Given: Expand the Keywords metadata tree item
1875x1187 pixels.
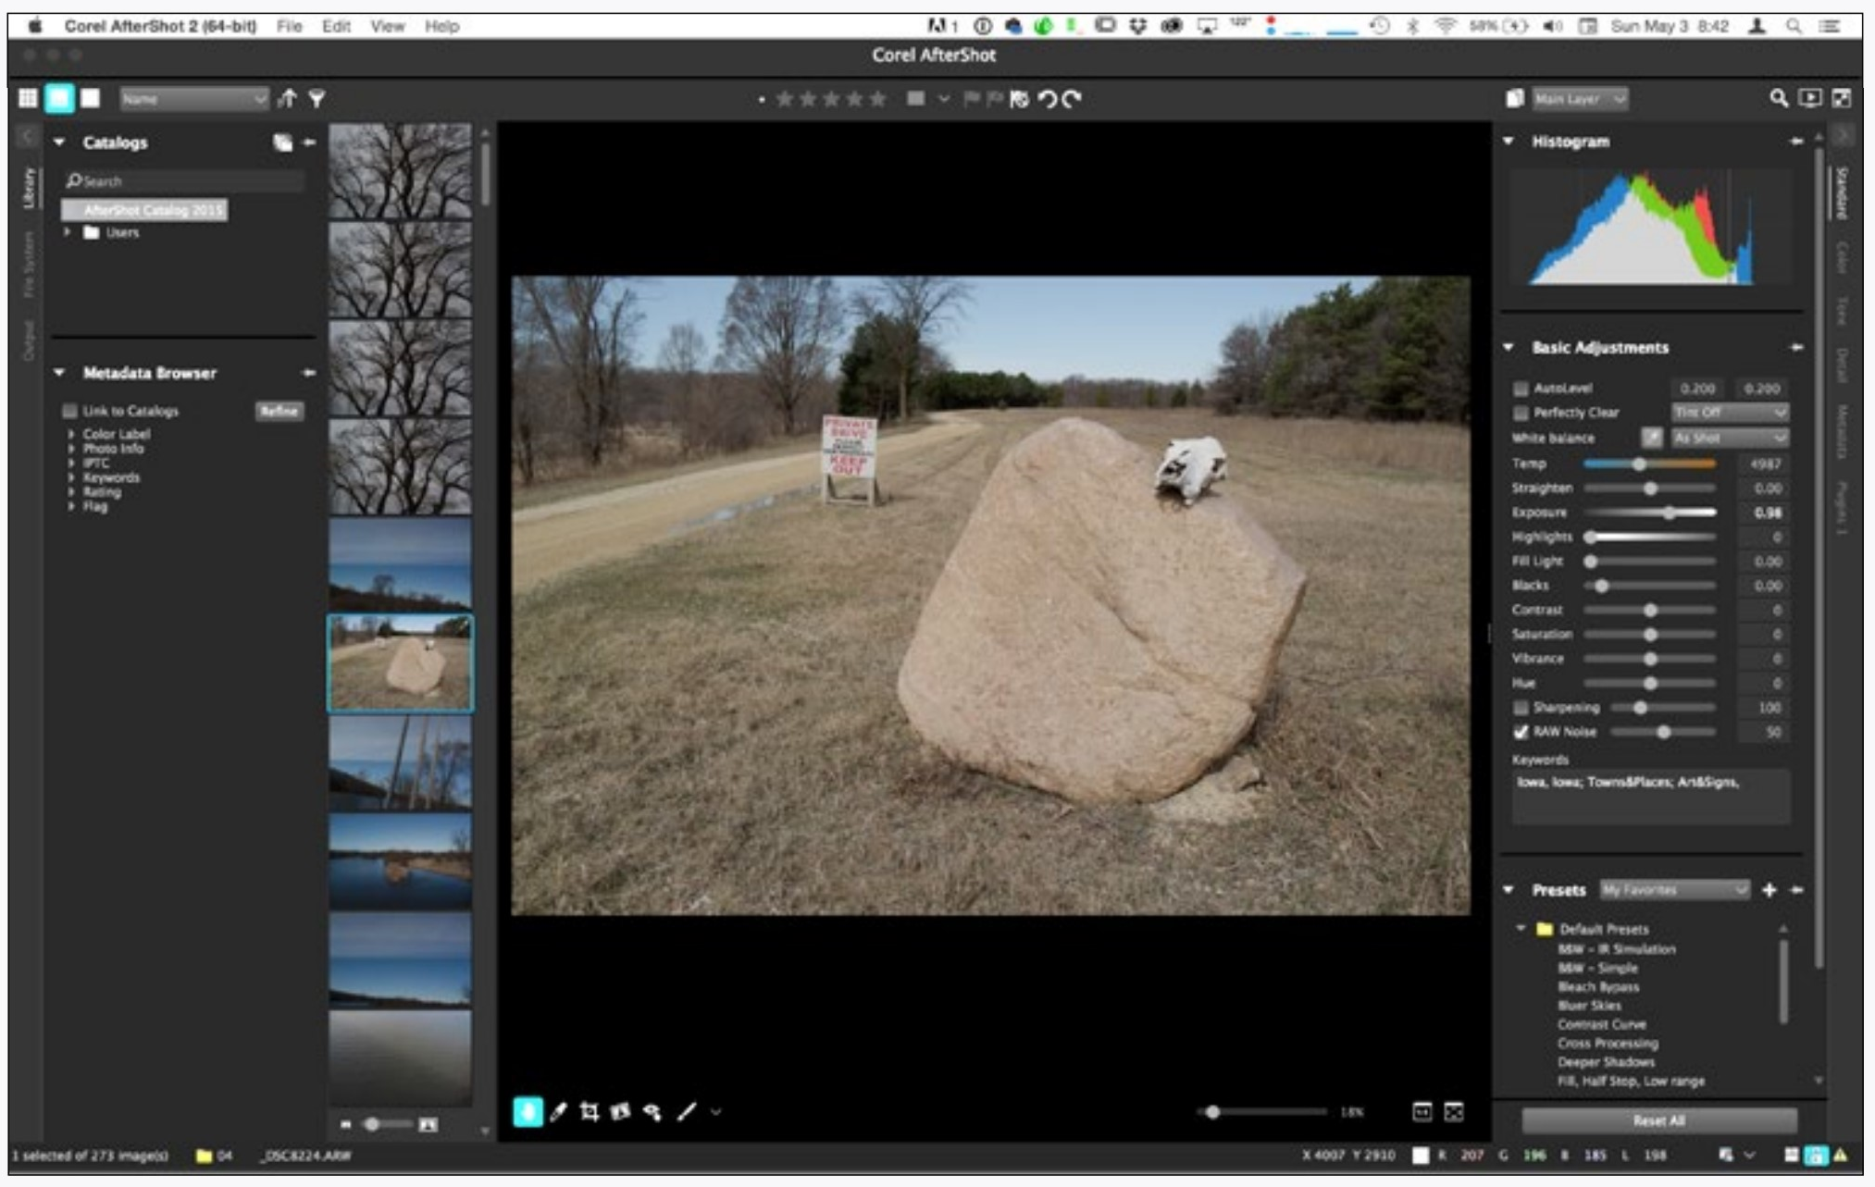Looking at the screenshot, I should pyautogui.click(x=71, y=477).
